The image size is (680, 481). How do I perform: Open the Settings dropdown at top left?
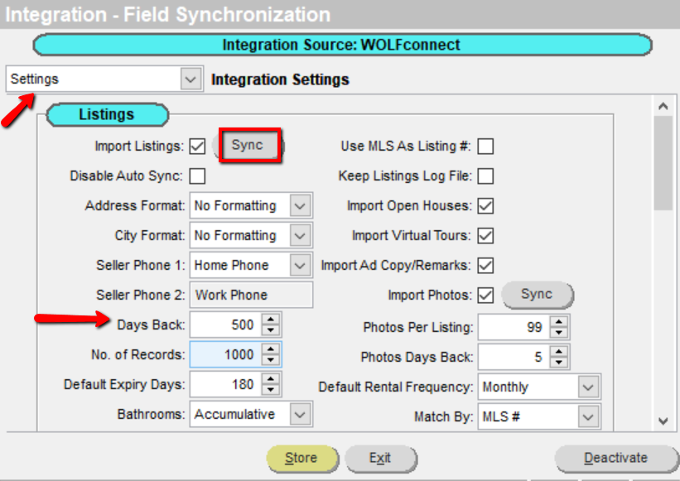click(x=191, y=79)
